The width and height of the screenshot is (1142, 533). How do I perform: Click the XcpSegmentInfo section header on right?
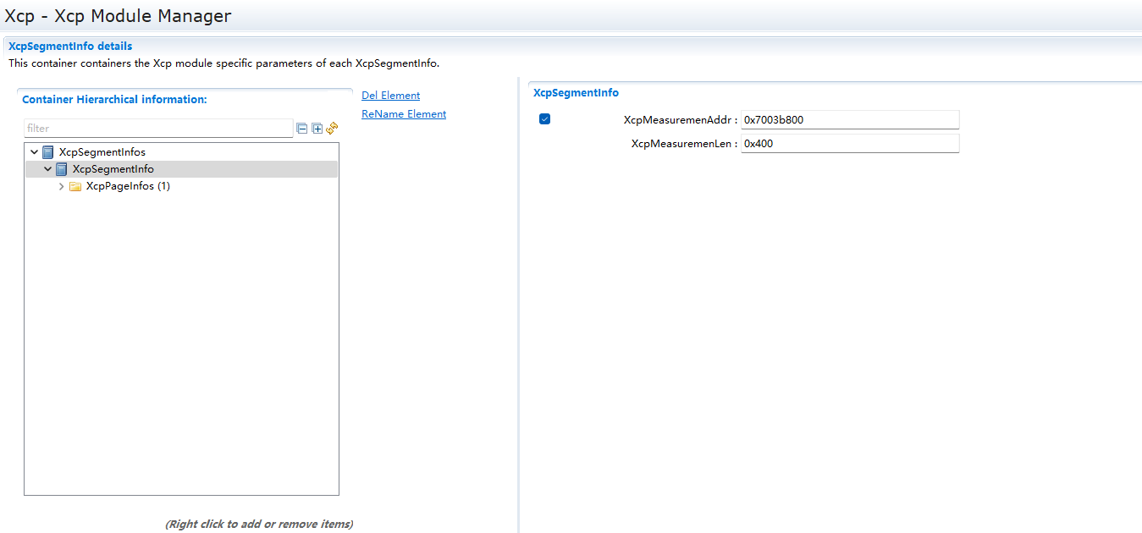[576, 93]
